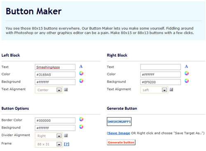Click the empty Right Block Text field
206x151 pixels.
[160, 67]
